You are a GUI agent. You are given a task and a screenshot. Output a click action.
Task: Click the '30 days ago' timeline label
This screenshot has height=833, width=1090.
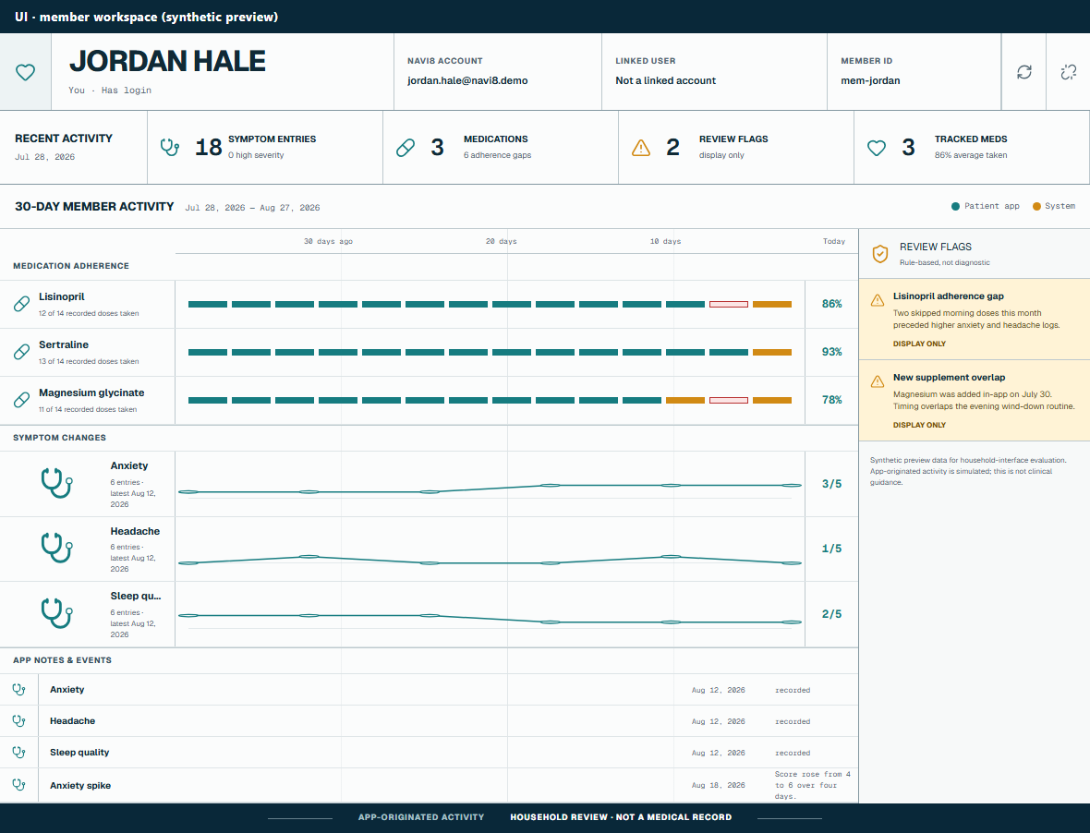tap(328, 241)
